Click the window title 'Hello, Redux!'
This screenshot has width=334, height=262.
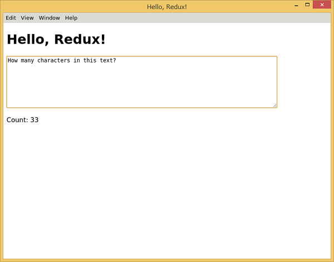click(167, 7)
